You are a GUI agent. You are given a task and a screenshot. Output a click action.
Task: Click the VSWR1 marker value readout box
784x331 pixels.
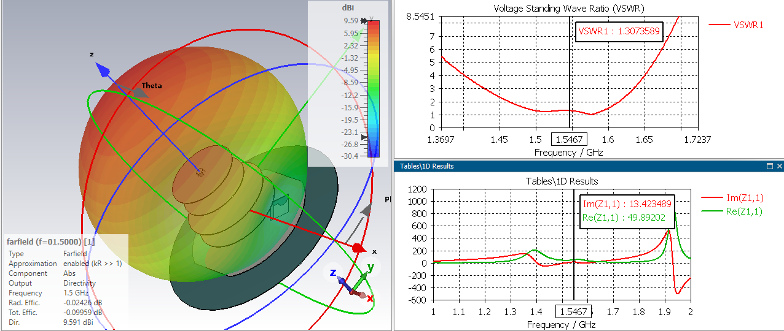point(619,31)
